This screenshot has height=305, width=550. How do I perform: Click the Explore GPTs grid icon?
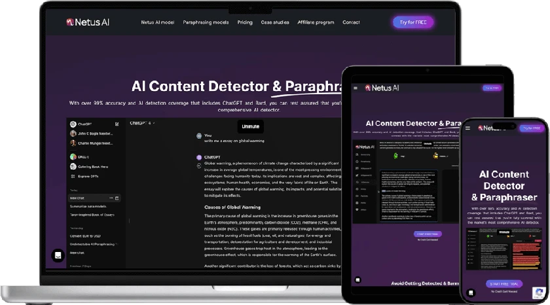[73, 176]
